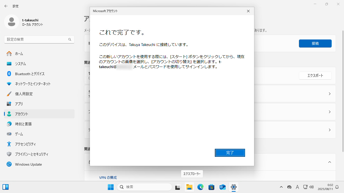Open Microsoft Store from the taskbar
Image resolution: width=344 pixels, height=193 pixels.
pos(211,187)
